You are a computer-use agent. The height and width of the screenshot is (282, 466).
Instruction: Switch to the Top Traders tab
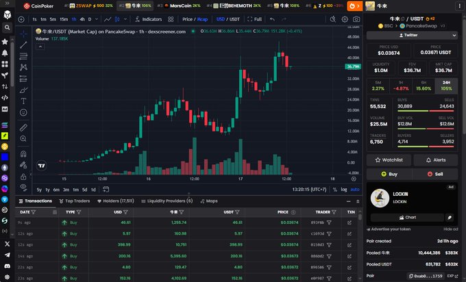coord(75,201)
